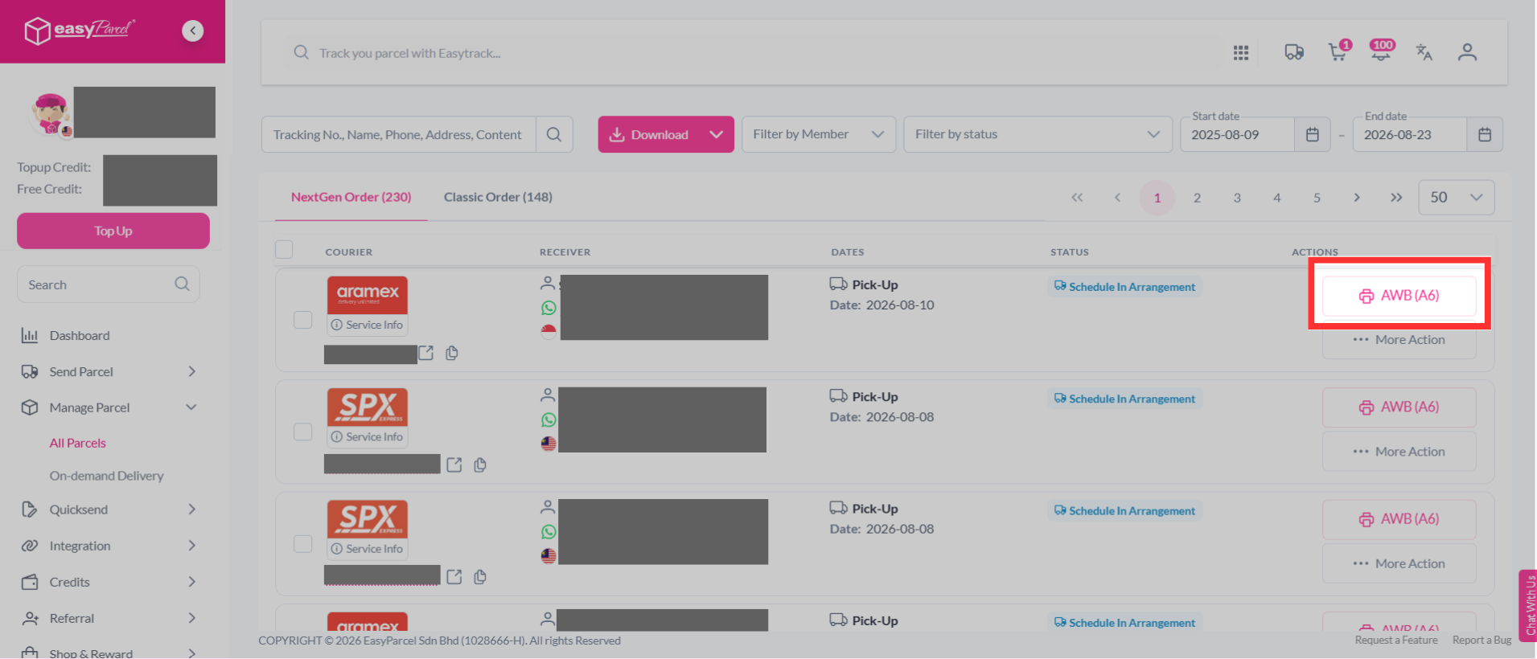Copy tracking number of second SPX order
The height and width of the screenshot is (659, 1537).
(x=480, y=576)
